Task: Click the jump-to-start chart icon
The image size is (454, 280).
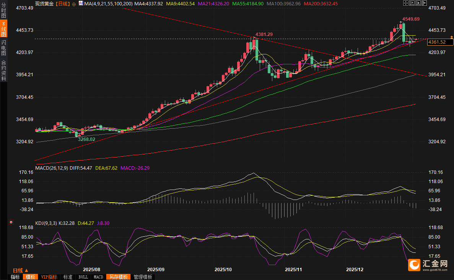Action: (411, 3)
